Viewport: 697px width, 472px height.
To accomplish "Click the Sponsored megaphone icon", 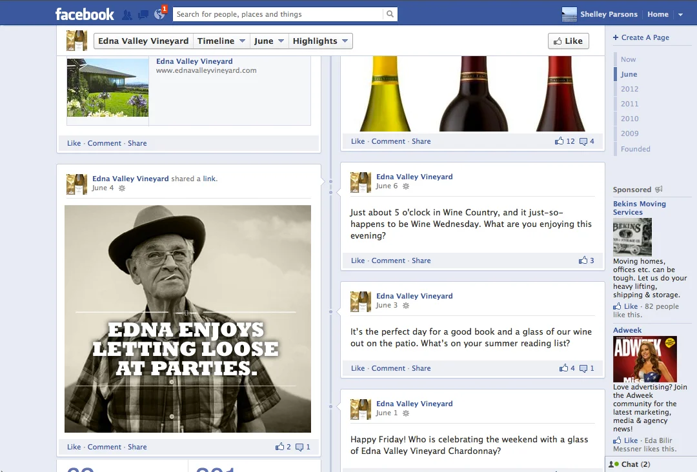I will [659, 189].
